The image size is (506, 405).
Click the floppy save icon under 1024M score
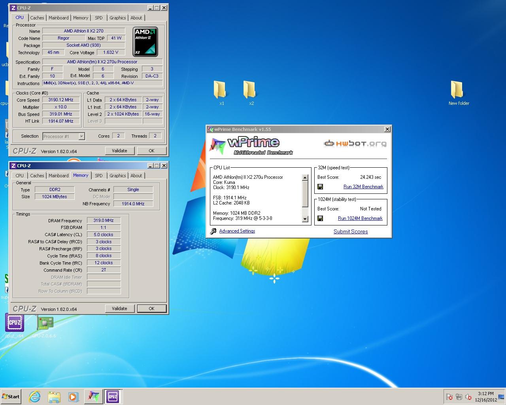coord(320,218)
